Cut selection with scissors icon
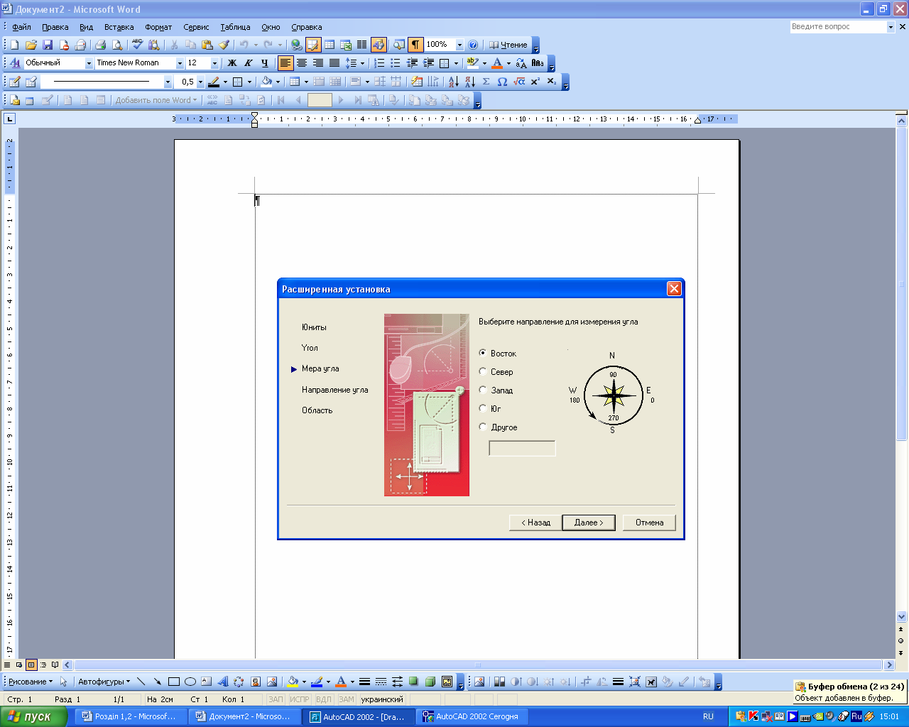This screenshot has height=727, width=909. tap(174, 45)
